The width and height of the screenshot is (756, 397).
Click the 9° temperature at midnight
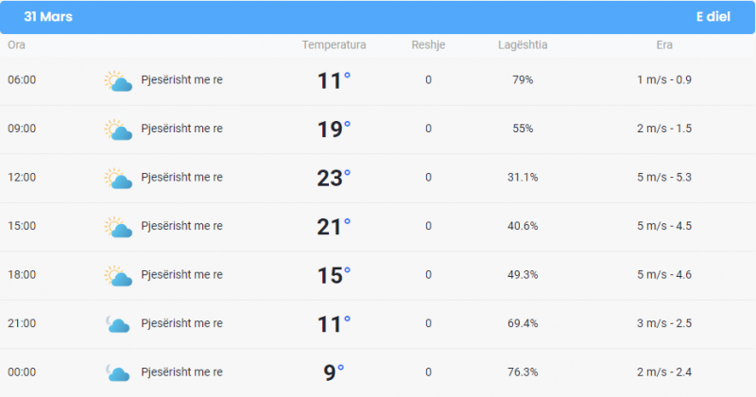tap(334, 372)
